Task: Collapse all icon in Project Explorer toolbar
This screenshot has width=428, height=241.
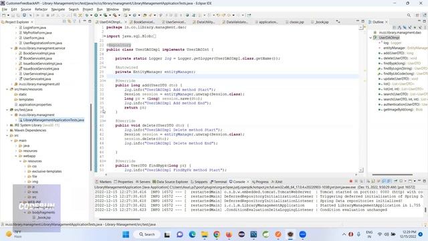Action: pos(64,21)
